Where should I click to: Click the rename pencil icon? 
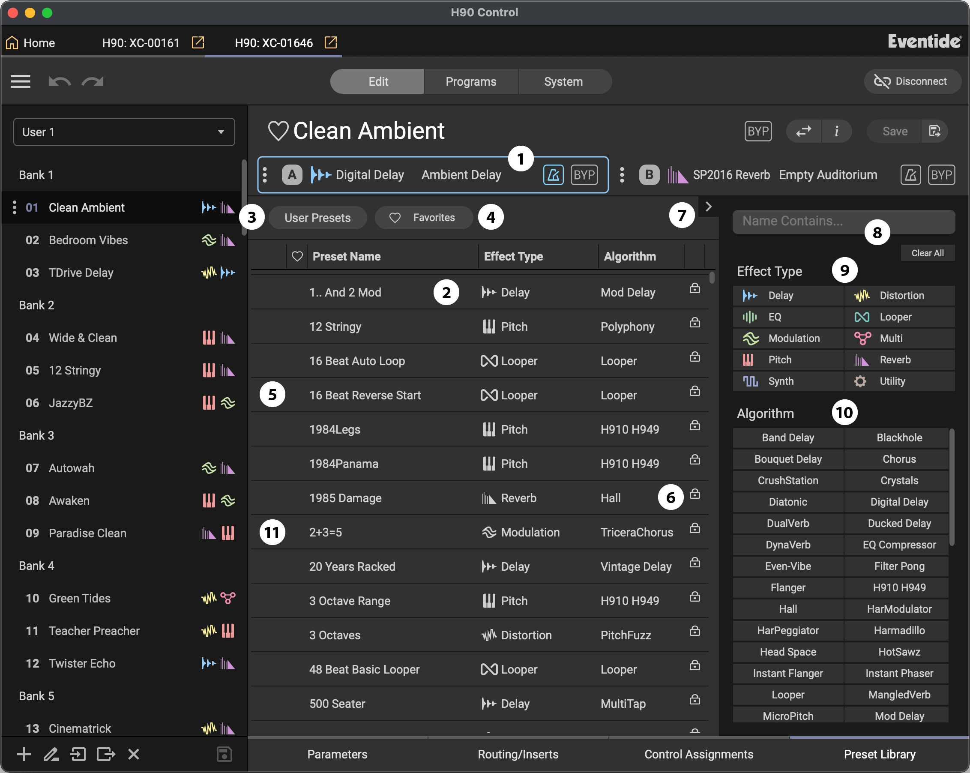point(51,754)
